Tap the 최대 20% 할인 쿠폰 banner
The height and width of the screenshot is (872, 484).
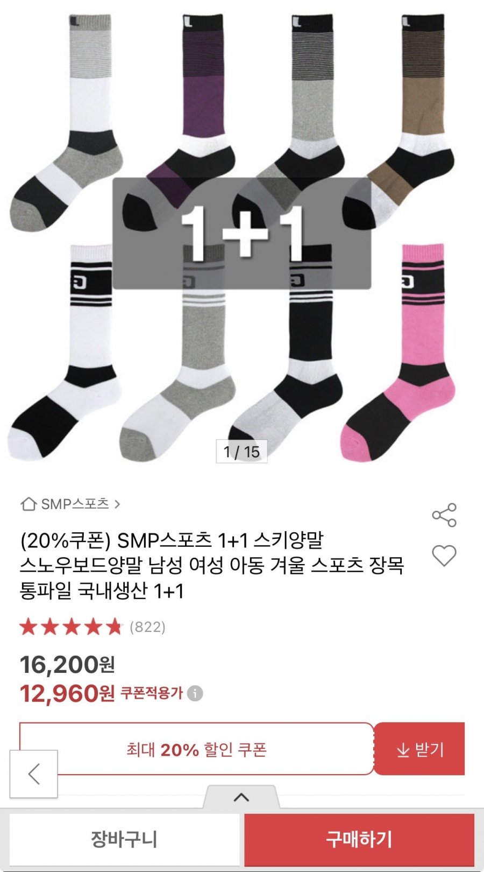coord(196,749)
